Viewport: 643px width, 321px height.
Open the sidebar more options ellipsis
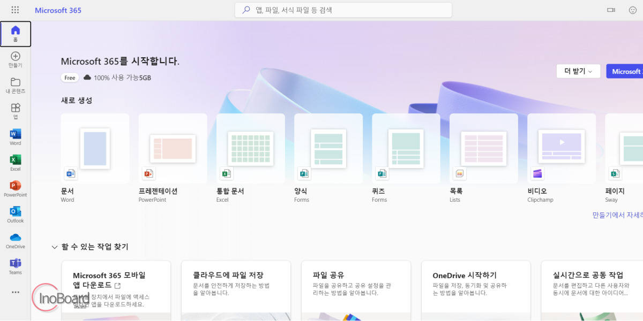[x=16, y=292]
